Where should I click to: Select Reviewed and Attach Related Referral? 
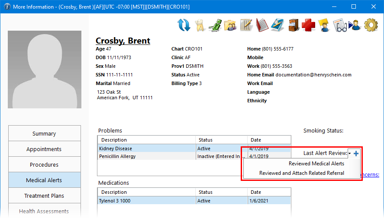pos(301,173)
